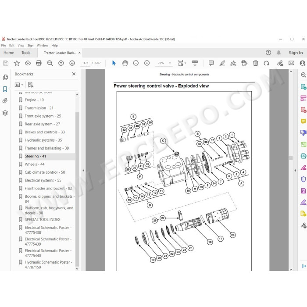Image resolution: width=307 pixels, height=307 pixels.
Task: Click the Save file icon
Action: (x=6, y=63)
